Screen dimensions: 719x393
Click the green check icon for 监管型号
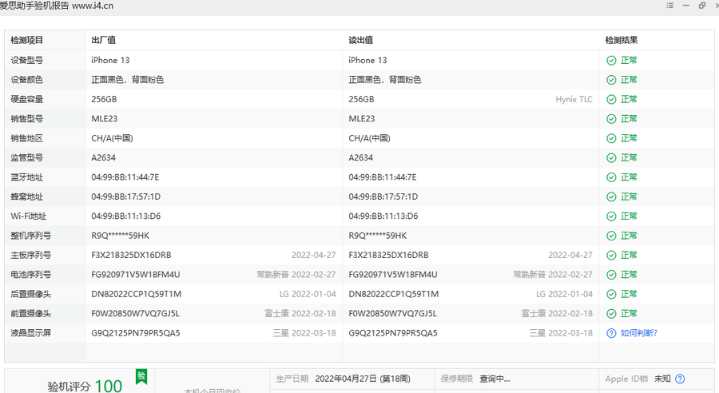tap(611, 157)
